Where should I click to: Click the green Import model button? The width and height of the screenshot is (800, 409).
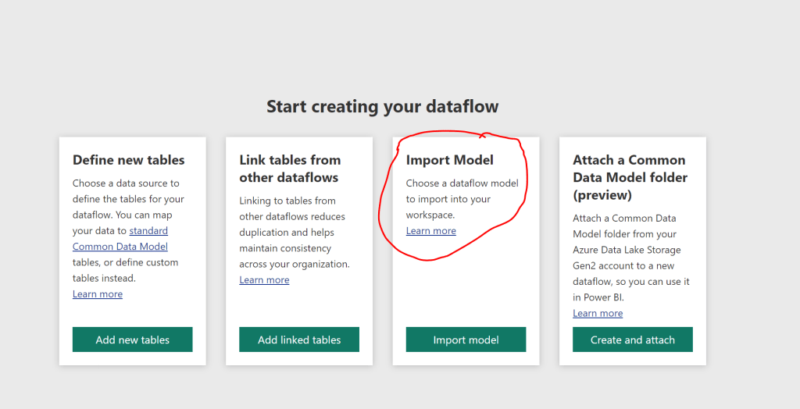[x=466, y=340]
